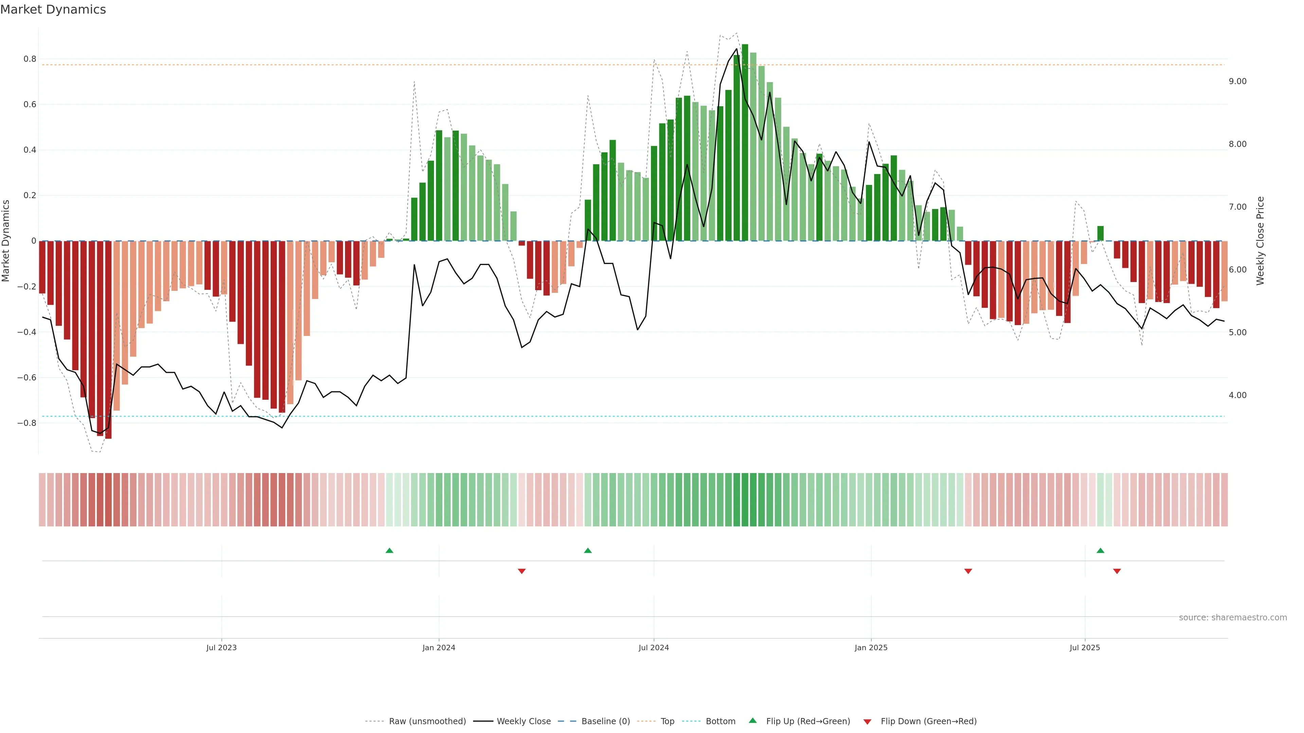Click the Market Dynamics chart title
Screen dimensions: 1304x733
click(x=53, y=10)
